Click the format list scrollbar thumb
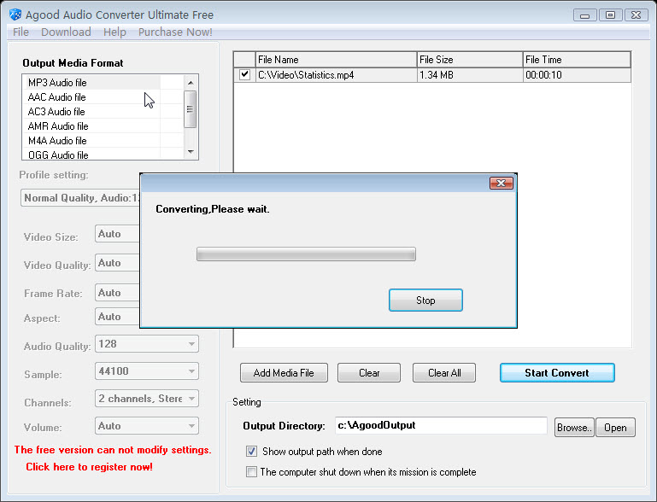This screenshot has width=657, height=502. tap(191, 109)
